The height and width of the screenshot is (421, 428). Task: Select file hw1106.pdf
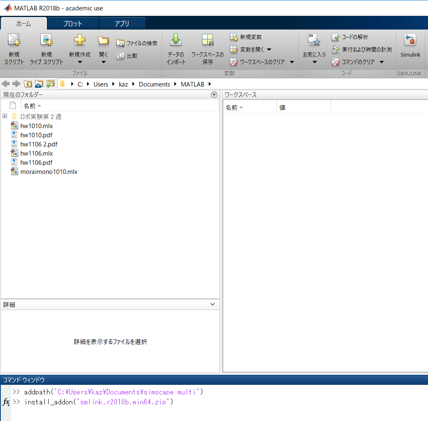pos(36,163)
